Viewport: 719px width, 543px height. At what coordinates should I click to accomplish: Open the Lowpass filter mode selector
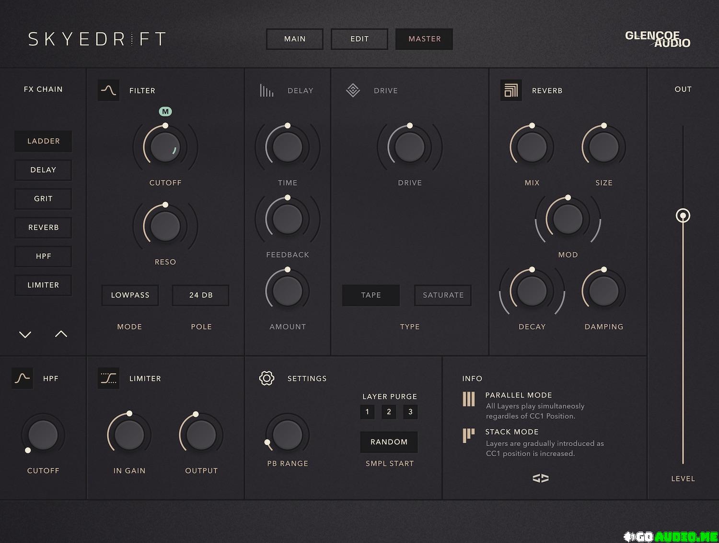(130, 295)
